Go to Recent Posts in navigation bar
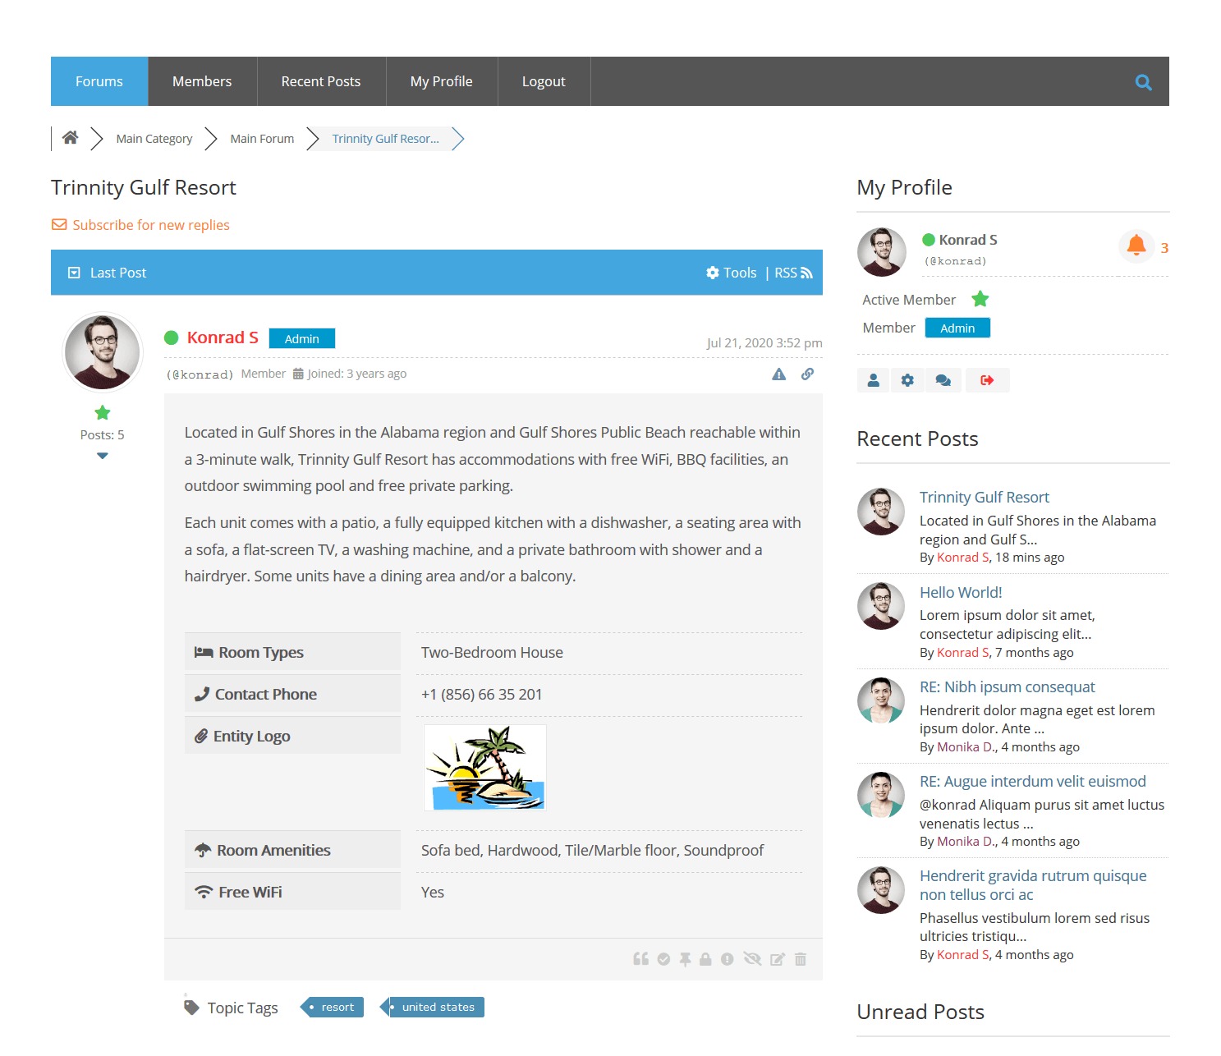 [x=321, y=81]
